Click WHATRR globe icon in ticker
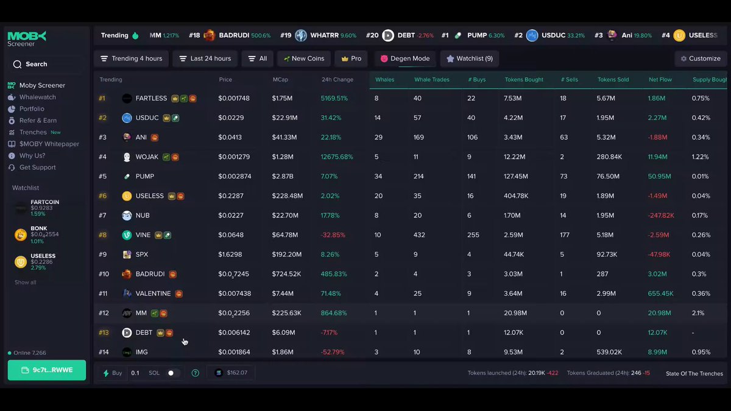The width and height of the screenshot is (731, 411). (x=301, y=35)
